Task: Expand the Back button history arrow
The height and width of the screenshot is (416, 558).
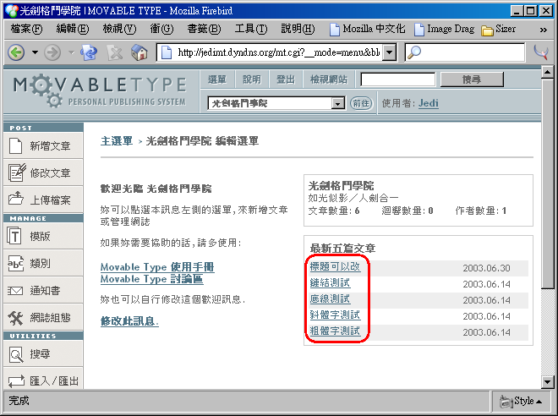Action: 35,52
